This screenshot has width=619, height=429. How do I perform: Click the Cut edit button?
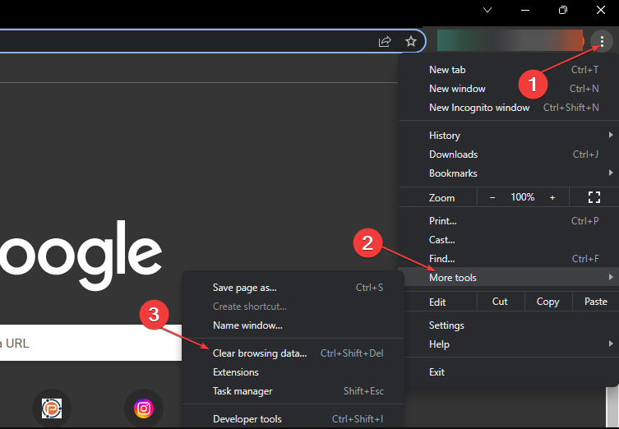500,302
